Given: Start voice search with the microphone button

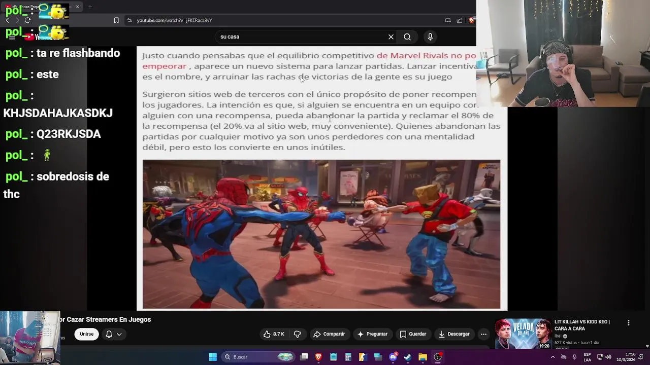Looking at the screenshot, I should [430, 36].
